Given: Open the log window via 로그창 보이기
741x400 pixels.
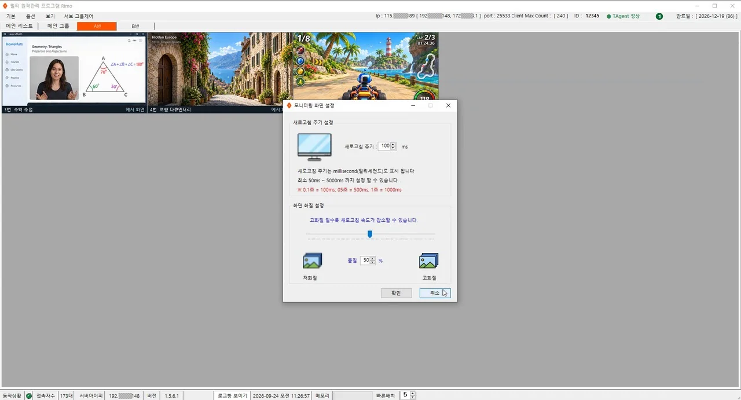Looking at the screenshot, I should pyautogui.click(x=232, y=396).
